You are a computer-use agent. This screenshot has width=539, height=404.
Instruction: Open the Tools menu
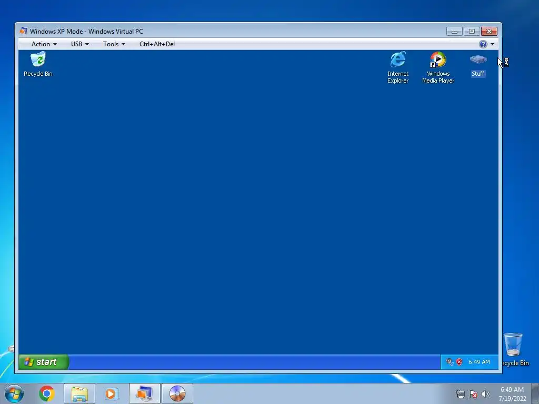tap(114, 44)
